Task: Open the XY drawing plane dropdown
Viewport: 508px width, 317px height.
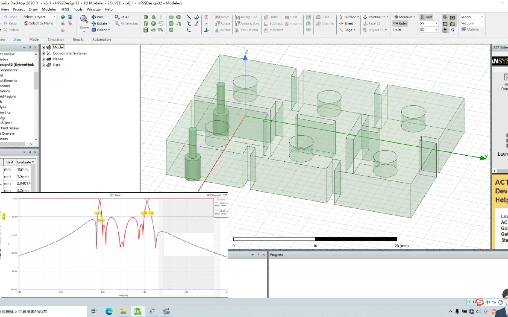Action: [429, 23]
